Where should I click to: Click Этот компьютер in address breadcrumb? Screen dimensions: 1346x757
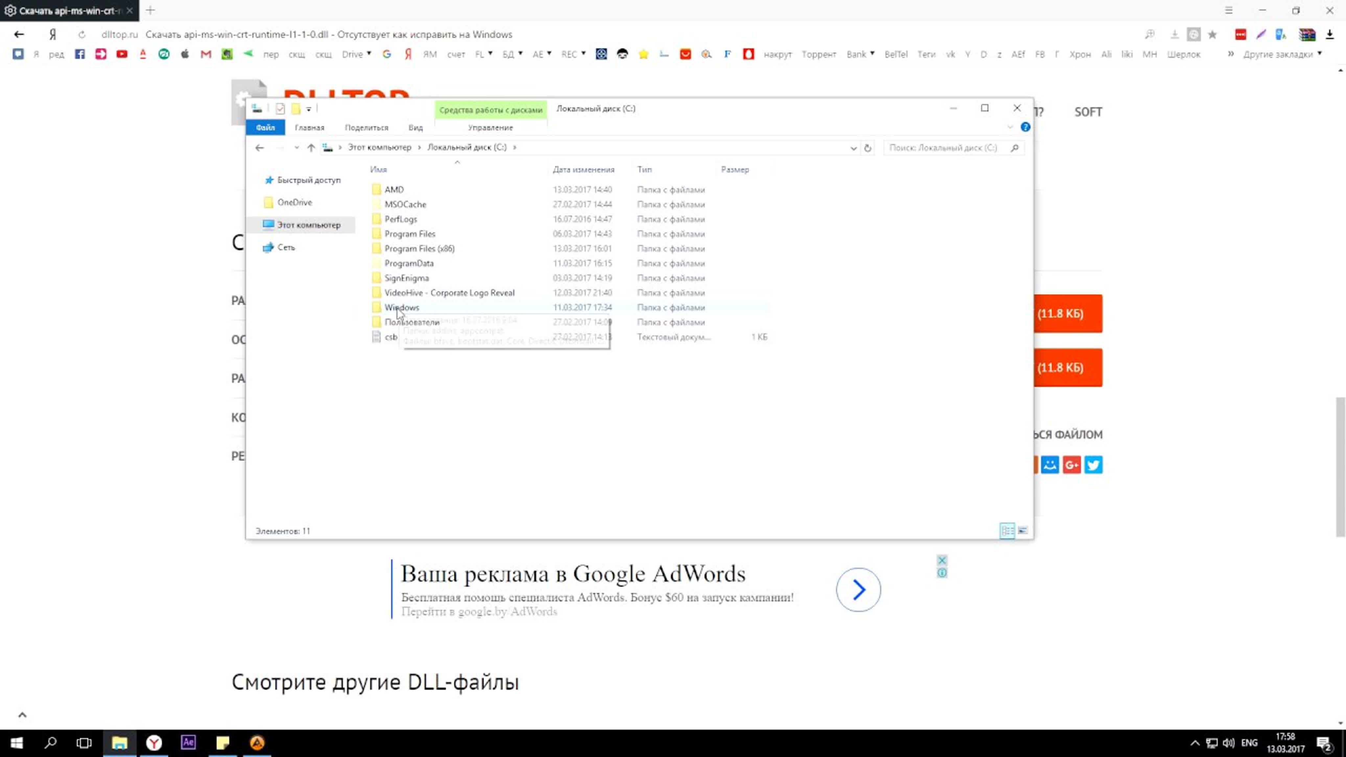coord(380,147)
